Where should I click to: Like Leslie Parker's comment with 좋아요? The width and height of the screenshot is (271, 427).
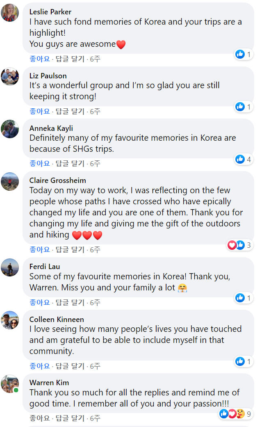pos(39,59)
